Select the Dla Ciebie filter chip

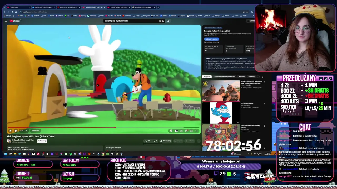pos(251,77)
